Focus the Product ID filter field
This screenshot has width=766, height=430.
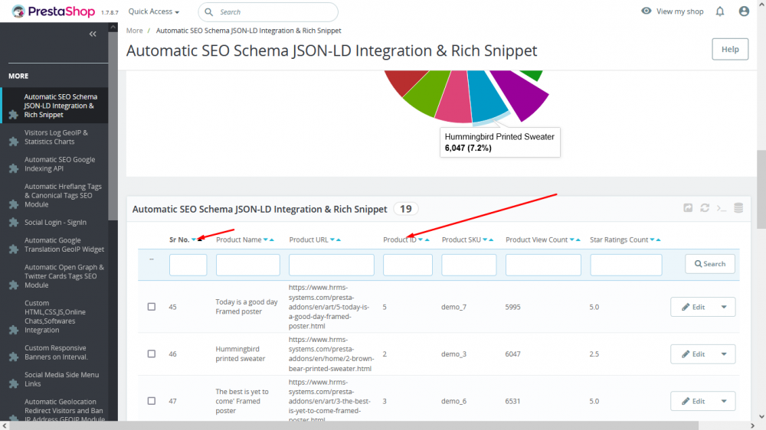click(408, 265)
